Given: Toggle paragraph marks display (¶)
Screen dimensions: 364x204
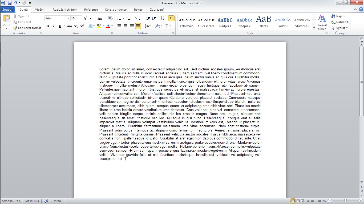Looking at the screenshot, I should [171, 18].
